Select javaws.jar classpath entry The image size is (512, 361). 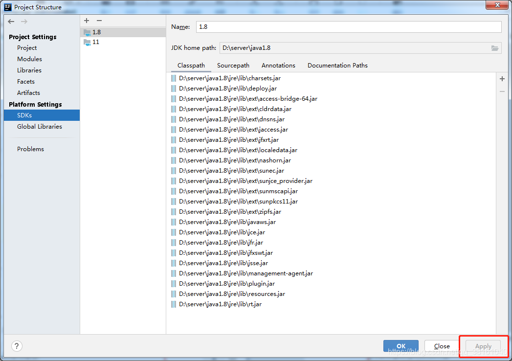[x=223, y=222]
